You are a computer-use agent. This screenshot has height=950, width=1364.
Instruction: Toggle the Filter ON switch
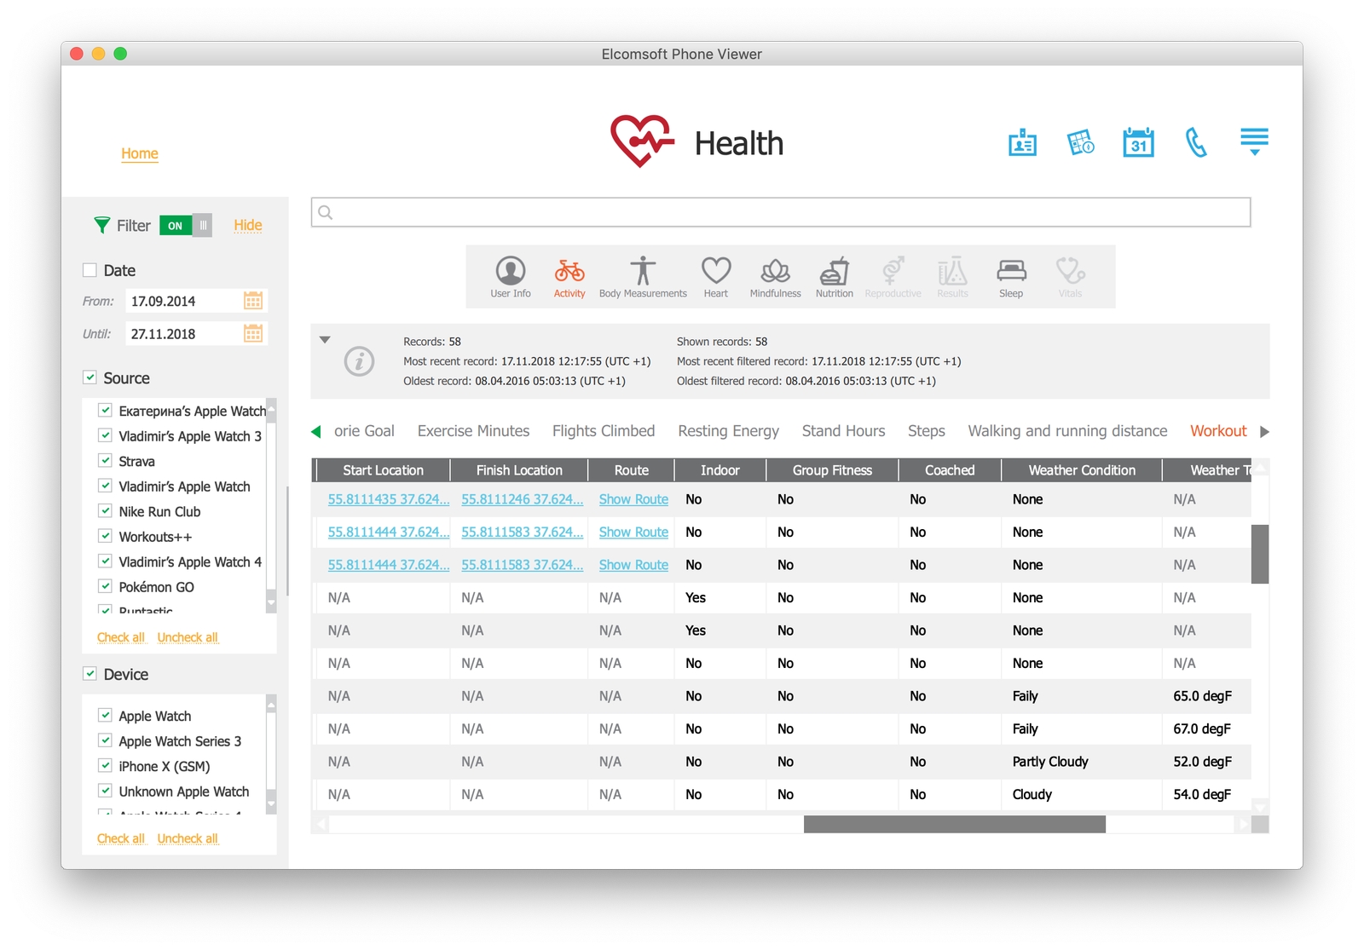185,226
